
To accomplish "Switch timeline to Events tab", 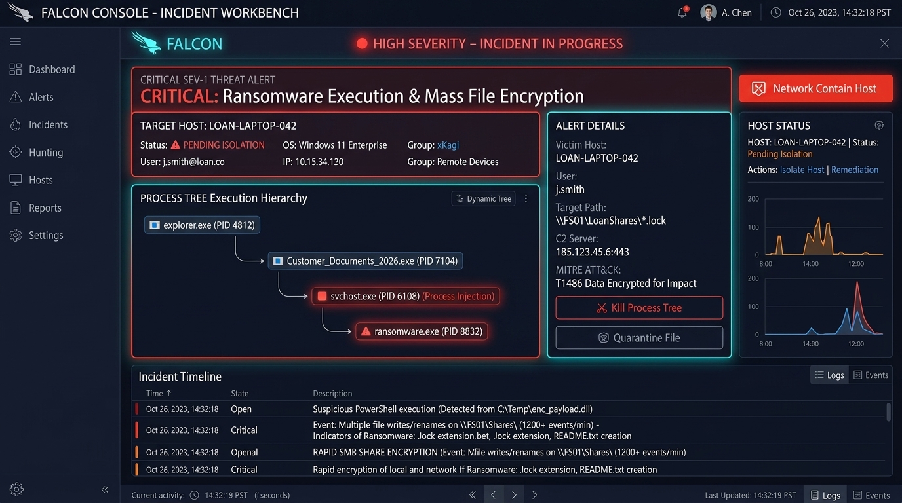I will pyautogui.click(x=871, y=375).
